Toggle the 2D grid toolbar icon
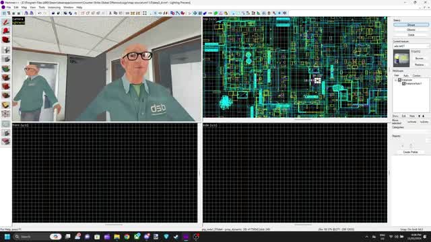431x242 pixels. click(x=4, y=13)
